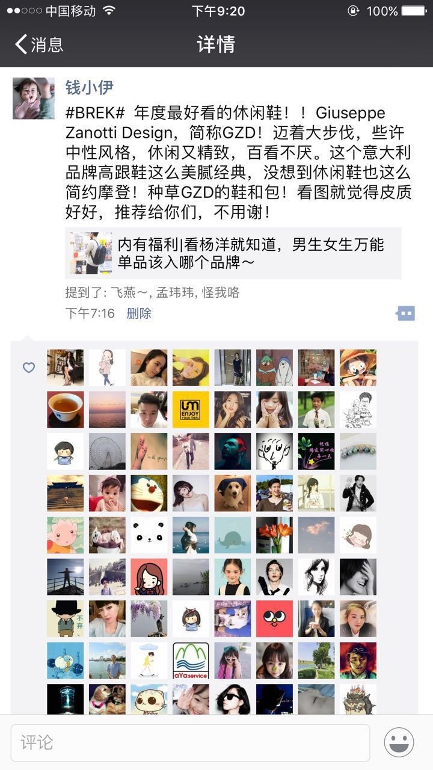Open the UM Enjoy yellow logo avatar
This screenshot has width=433, height=770.
click(x=191, y=410)
